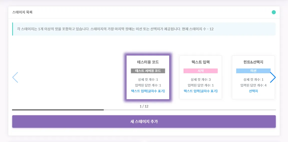Image resolution: width=288 pixels, height=142 pixels.
Task: Click the 스테이지 목록 panel header
Action: (22, 12)
